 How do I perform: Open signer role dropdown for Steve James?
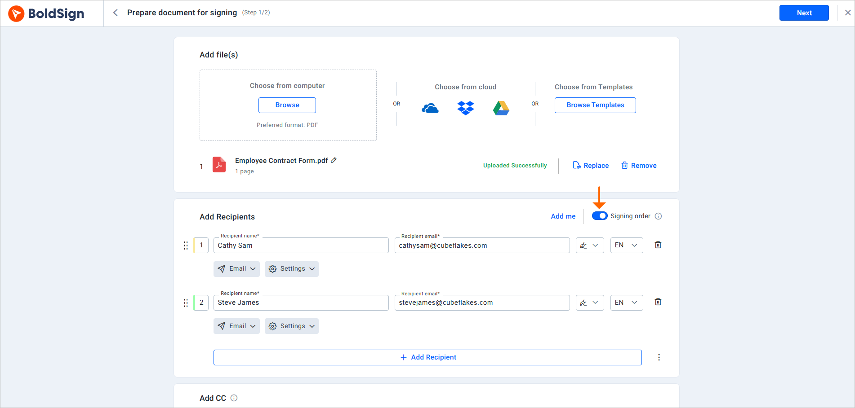click(x=589, y=303)
